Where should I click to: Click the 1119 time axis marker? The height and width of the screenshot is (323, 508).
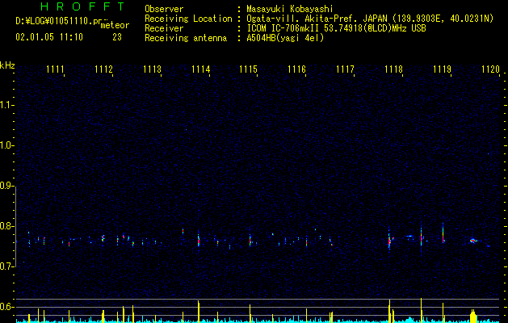point(443,69)
